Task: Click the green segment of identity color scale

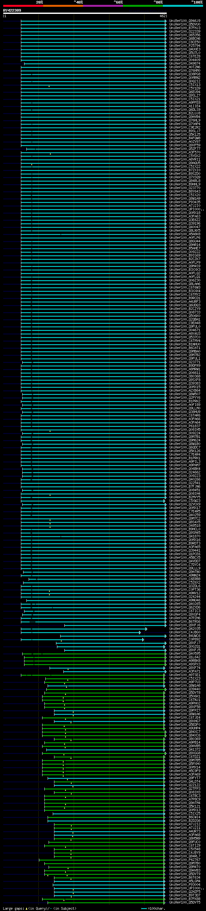Action: (143, 6)
